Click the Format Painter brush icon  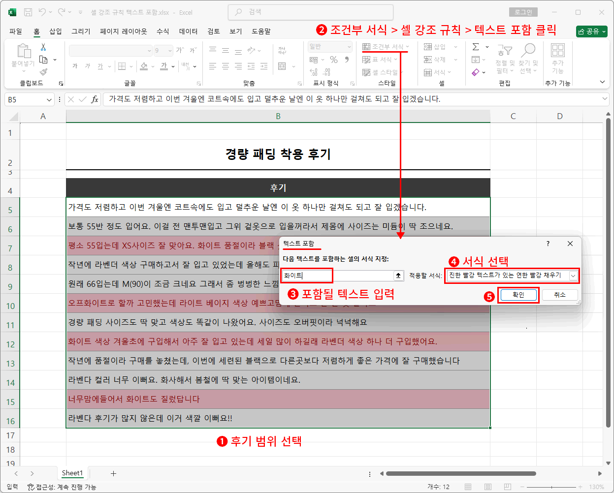coord(44,72)
